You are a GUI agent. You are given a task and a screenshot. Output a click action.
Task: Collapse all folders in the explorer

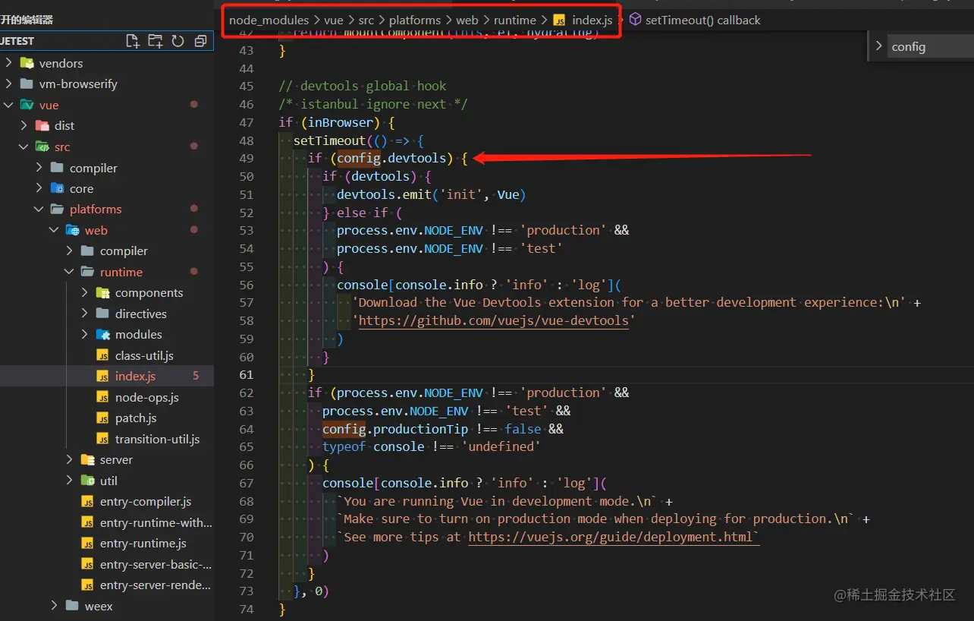[x=200, y=41]
